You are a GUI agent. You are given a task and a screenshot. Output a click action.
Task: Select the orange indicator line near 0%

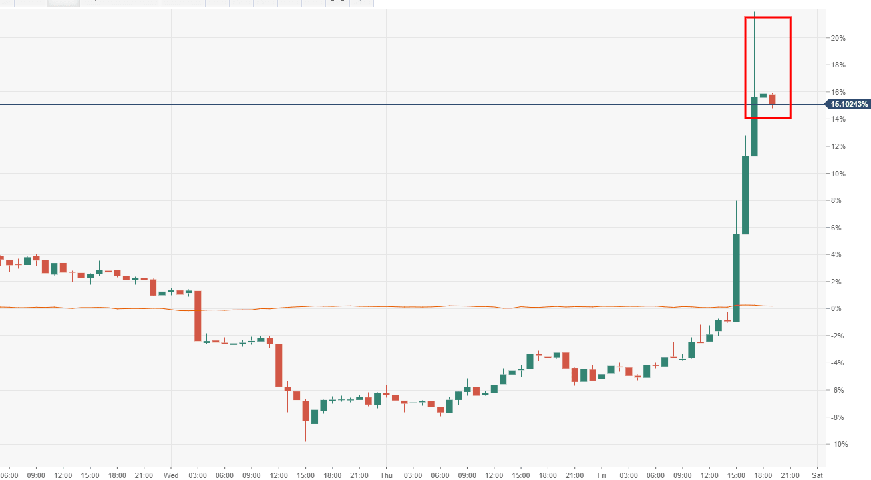(401, 306)
